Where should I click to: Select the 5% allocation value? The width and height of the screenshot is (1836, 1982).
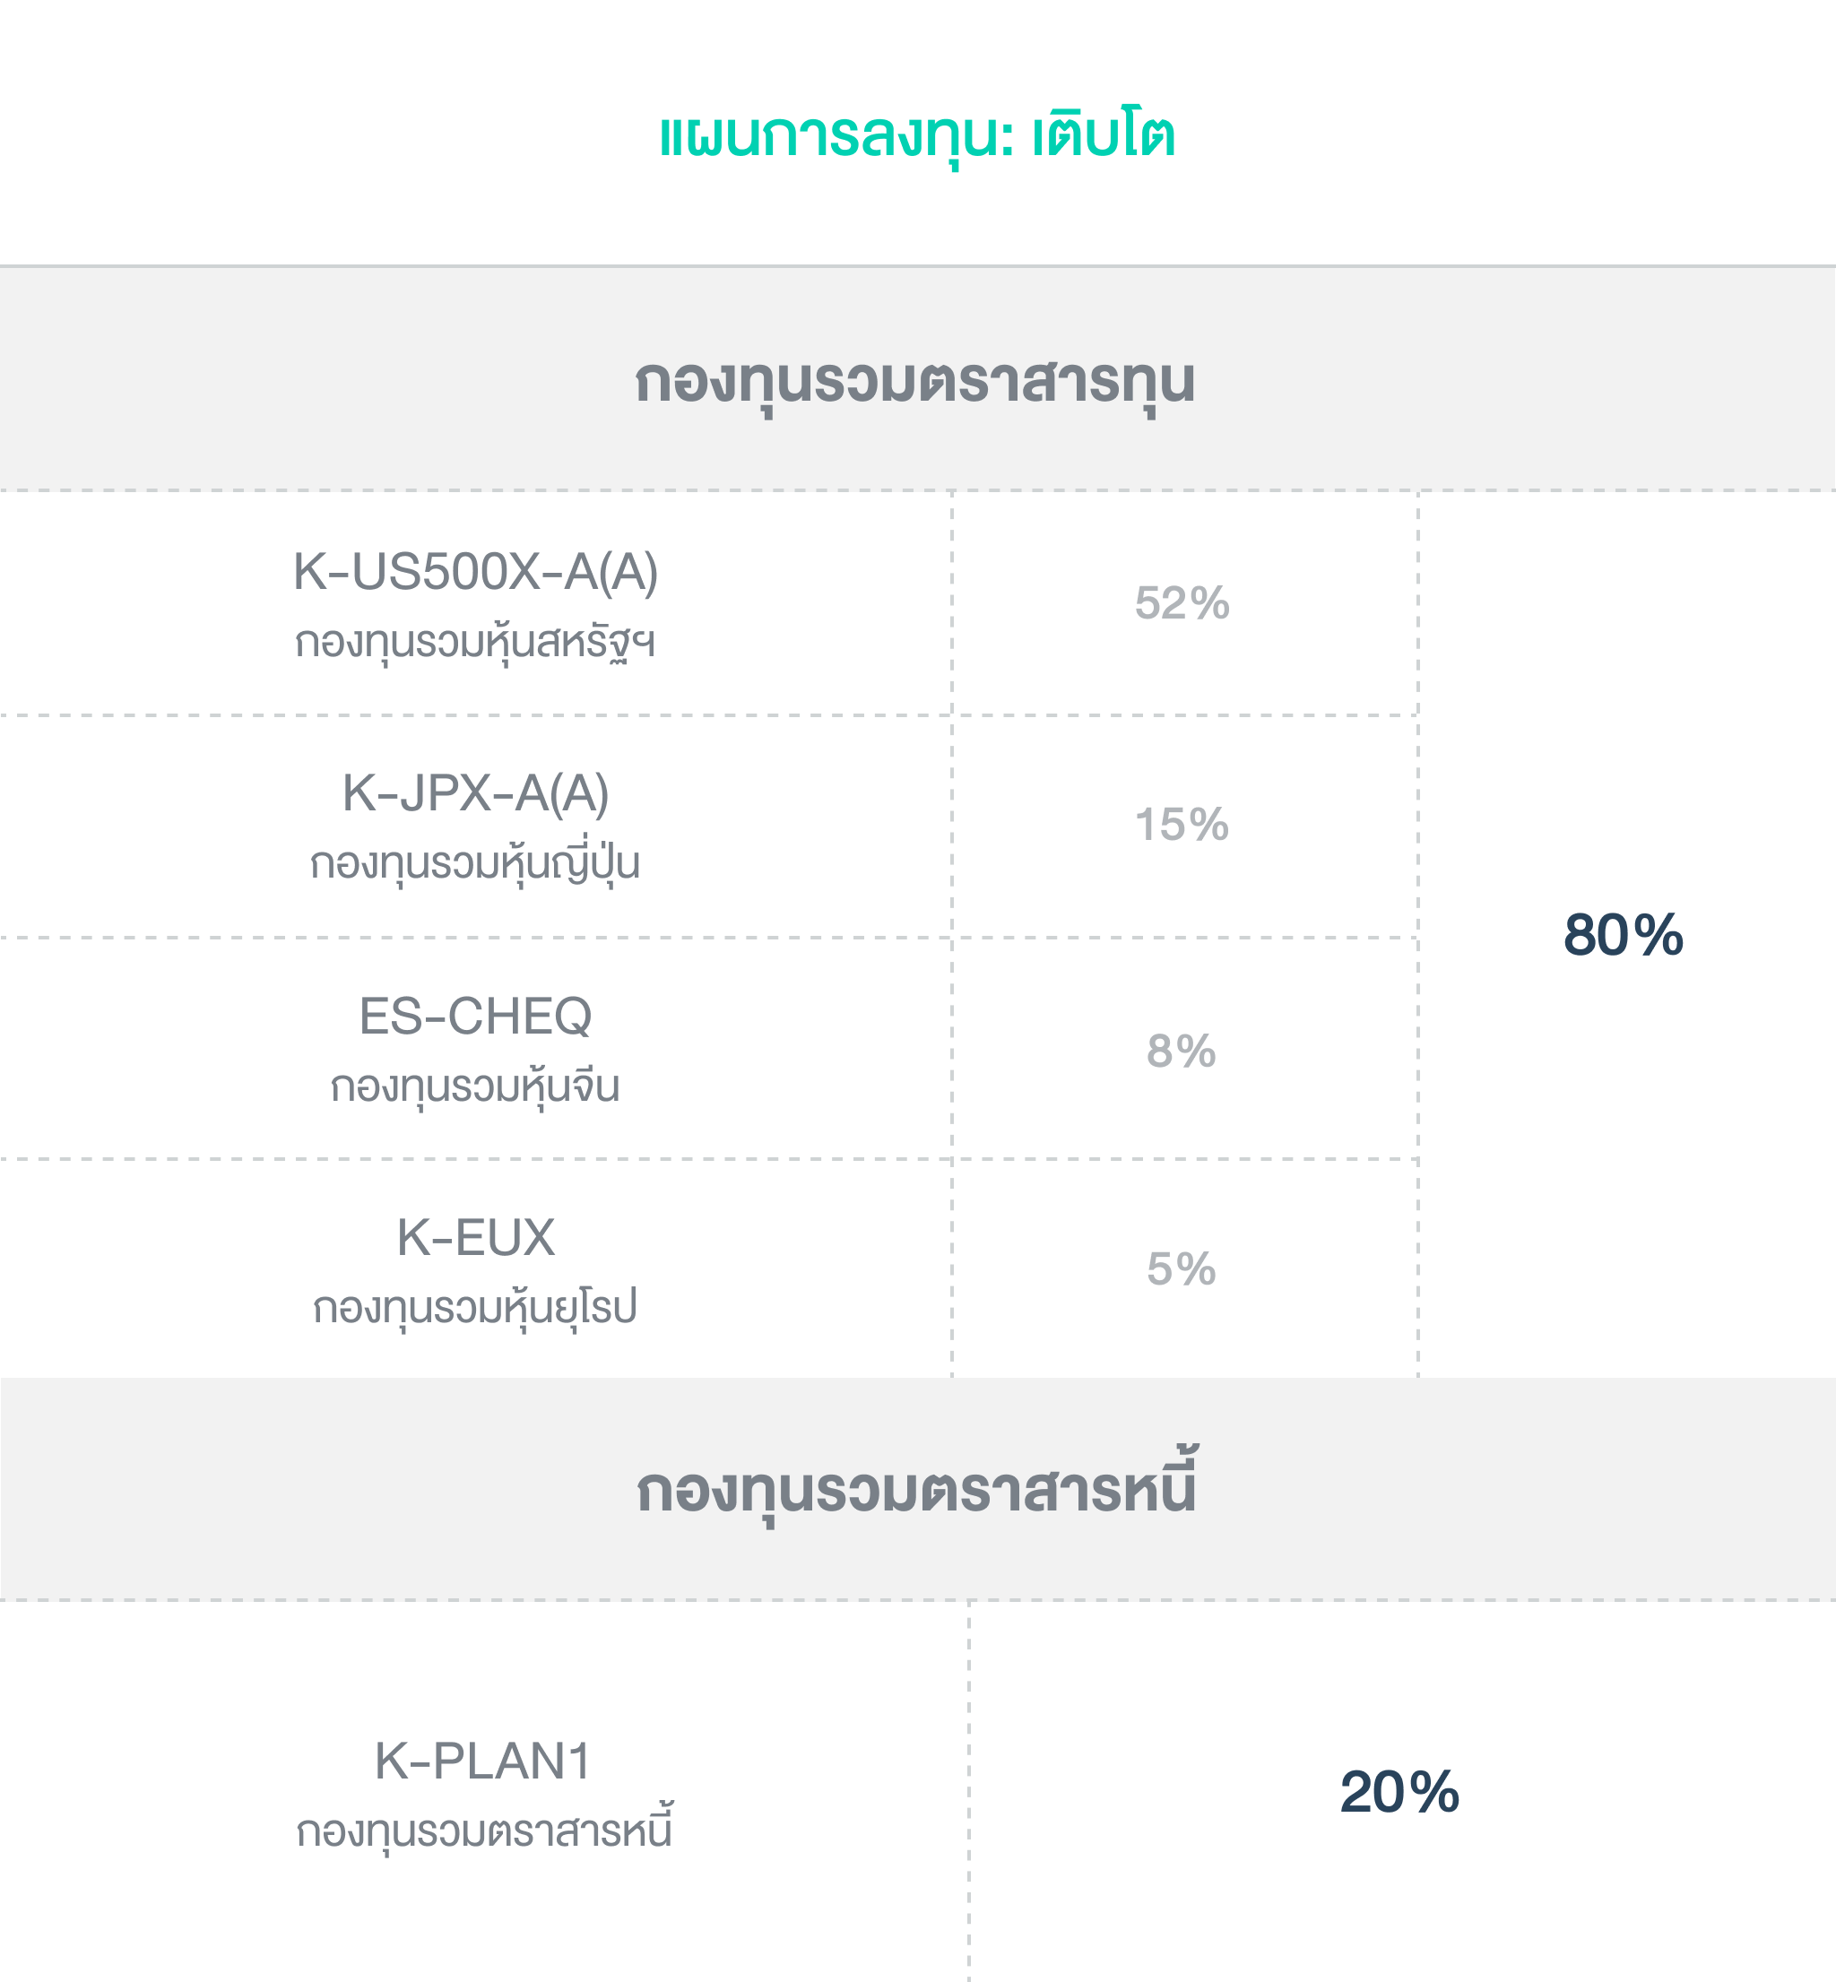1182,1268
